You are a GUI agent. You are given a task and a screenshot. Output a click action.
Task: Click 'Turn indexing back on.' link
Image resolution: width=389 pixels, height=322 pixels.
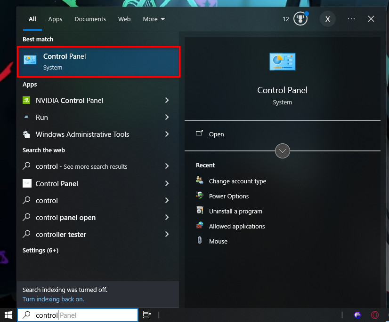coord(53,299)
